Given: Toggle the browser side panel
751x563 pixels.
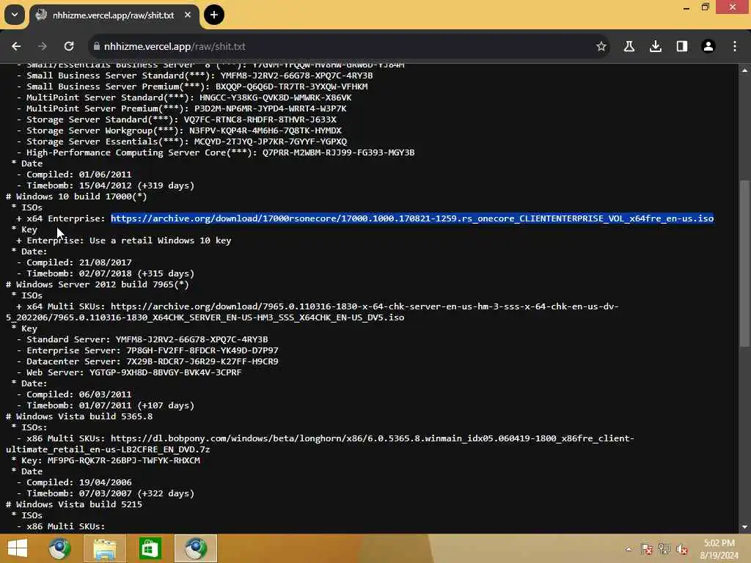Looking at the screenshot, I should 682,46.
